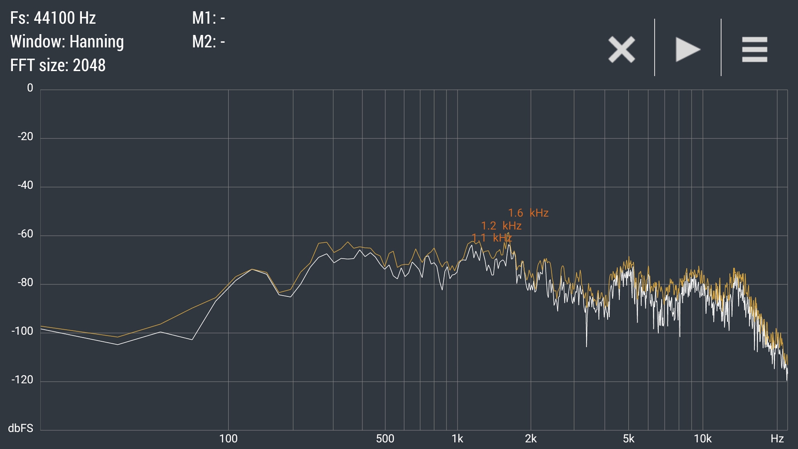The height and width of the screenshot is (449, 798).
Task: Tap the 1k frequency axis tick
Action: (x=457, y=439)
